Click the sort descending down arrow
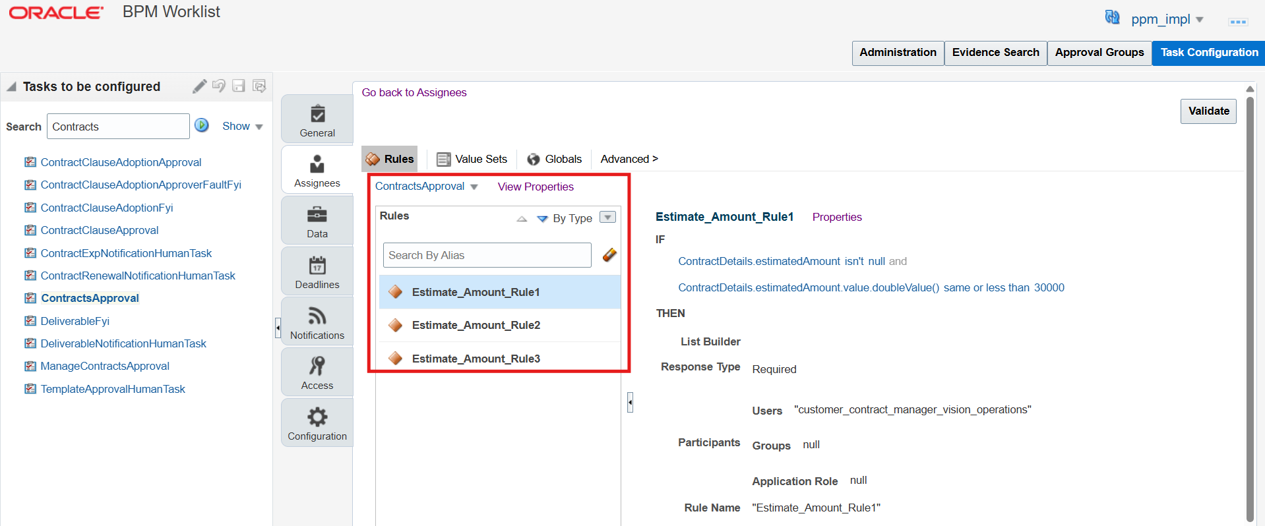The height and width of the screenshot is (526, 1265). click(542, 219)
